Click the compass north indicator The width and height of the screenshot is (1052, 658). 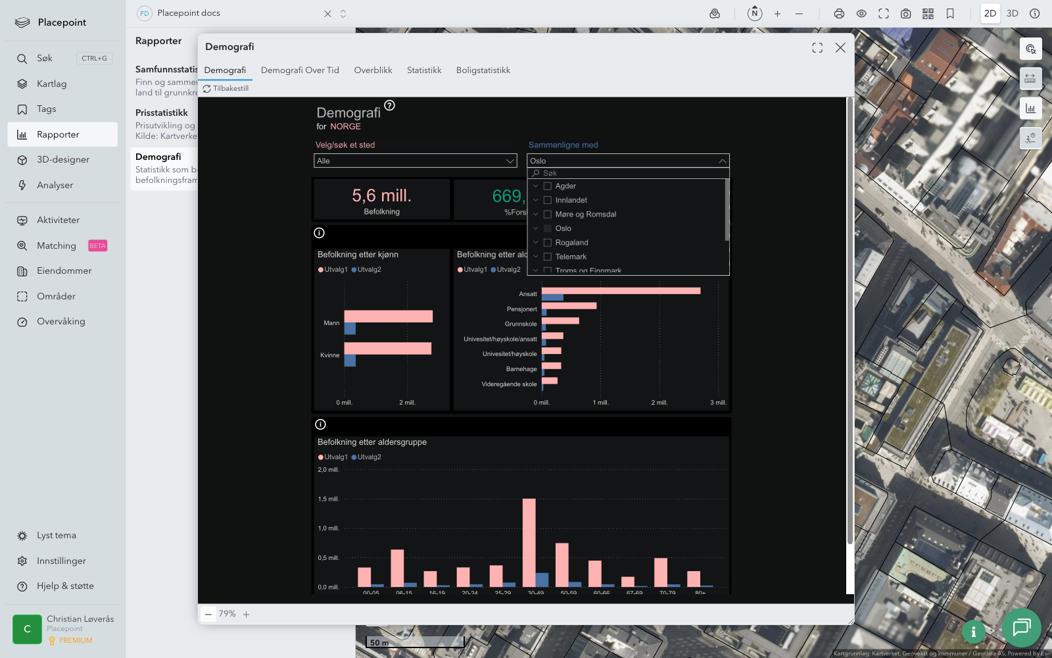pos(755,13)
